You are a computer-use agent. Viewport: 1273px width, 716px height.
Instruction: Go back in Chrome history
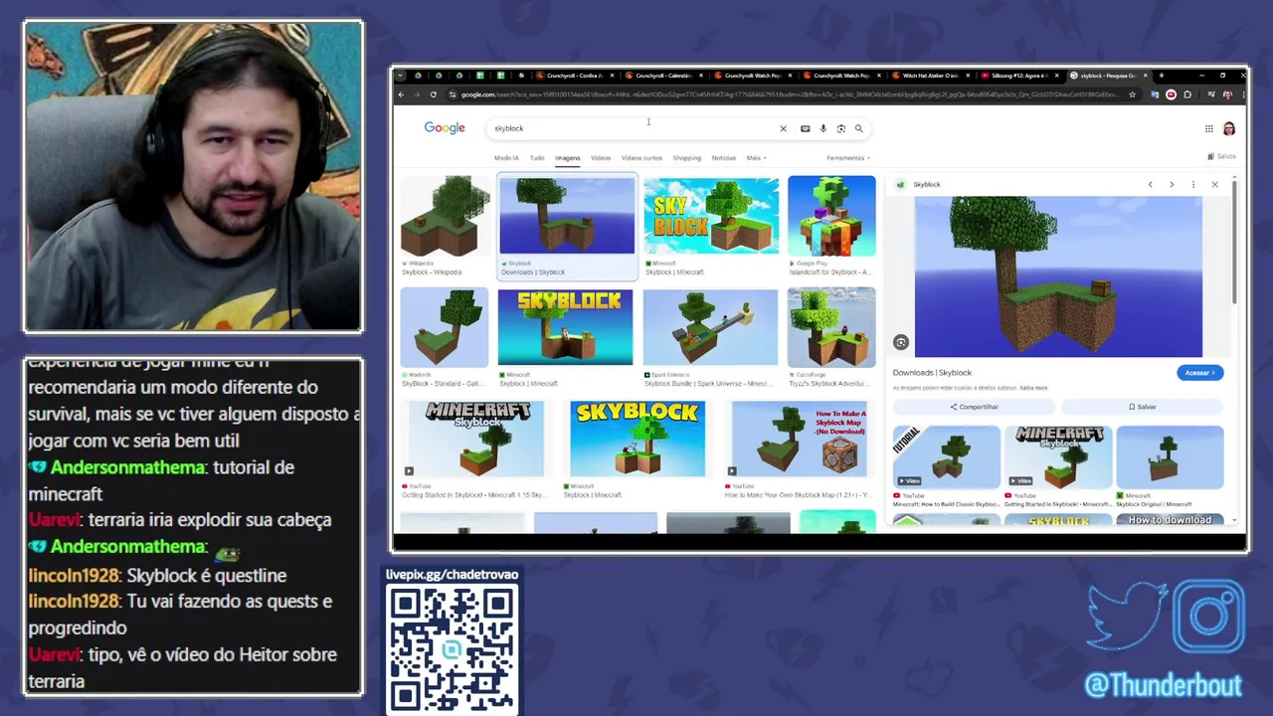[401, 94]
